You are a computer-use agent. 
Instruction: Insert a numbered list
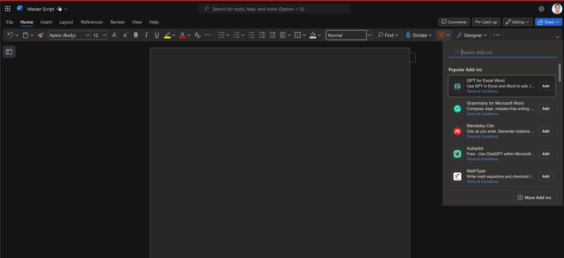[236, 35]
